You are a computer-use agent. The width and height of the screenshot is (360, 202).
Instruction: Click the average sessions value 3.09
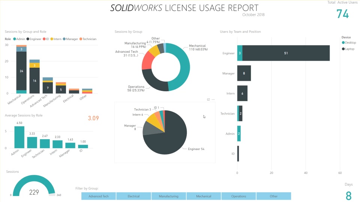pyautogui.click(x=93, y=118)
